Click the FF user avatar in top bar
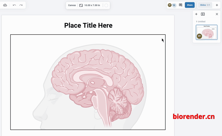The image size is (222, 136). click(170, 5)
